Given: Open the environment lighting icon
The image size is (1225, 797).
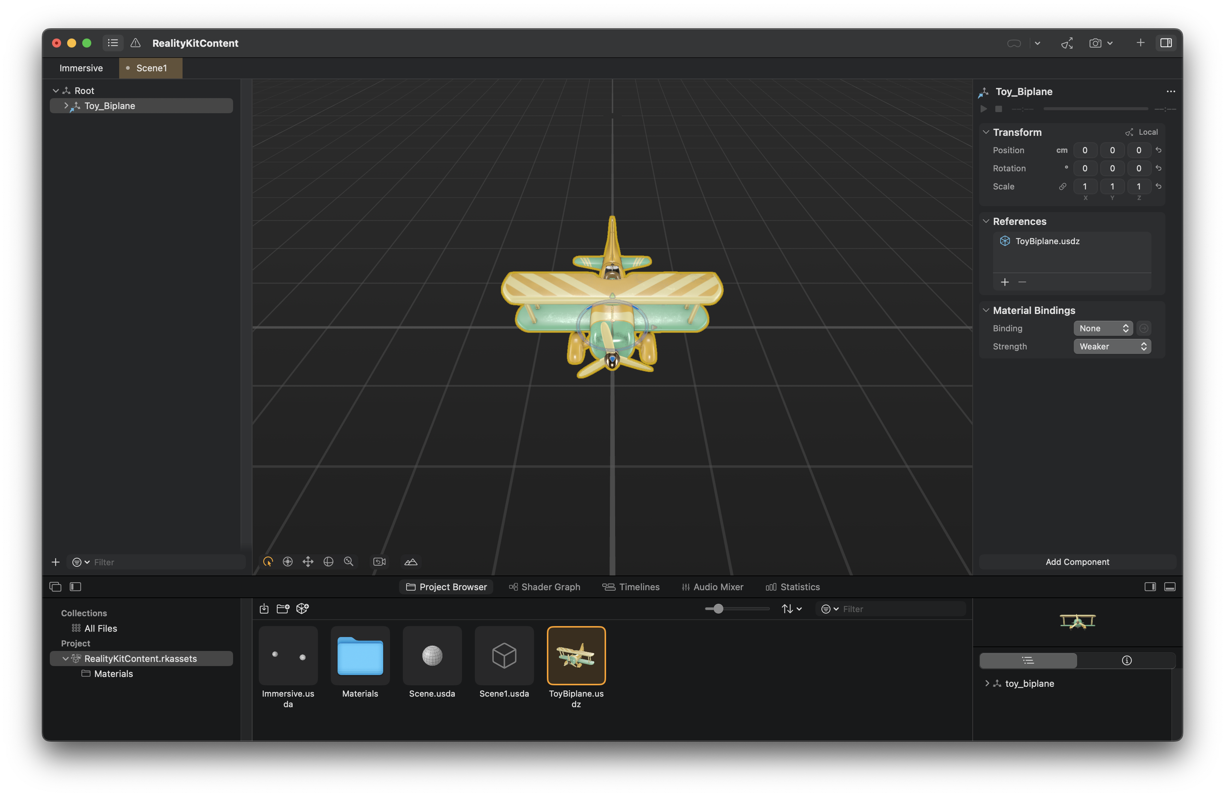Looking at the screenshot, I should click(411, 562).
